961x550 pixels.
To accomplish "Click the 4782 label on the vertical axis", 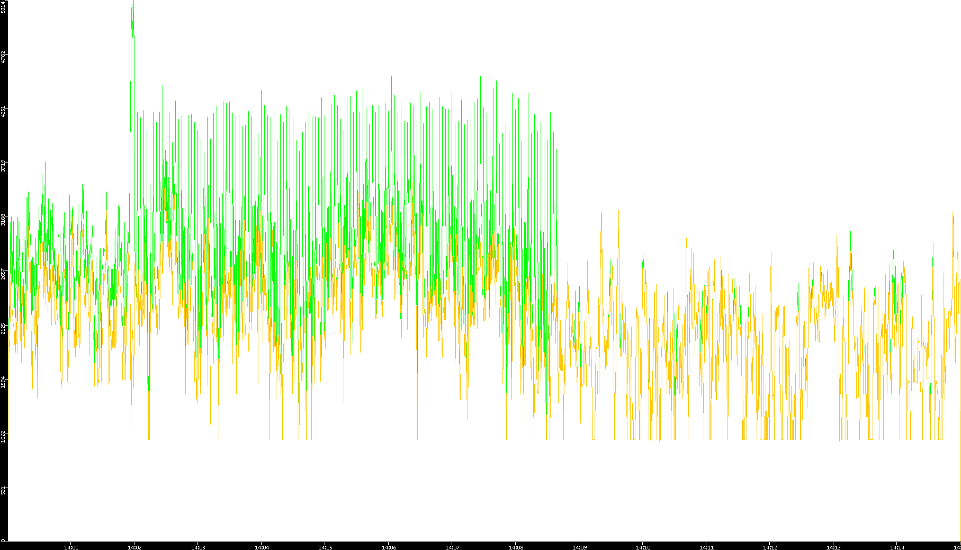I will pos(4,57).
